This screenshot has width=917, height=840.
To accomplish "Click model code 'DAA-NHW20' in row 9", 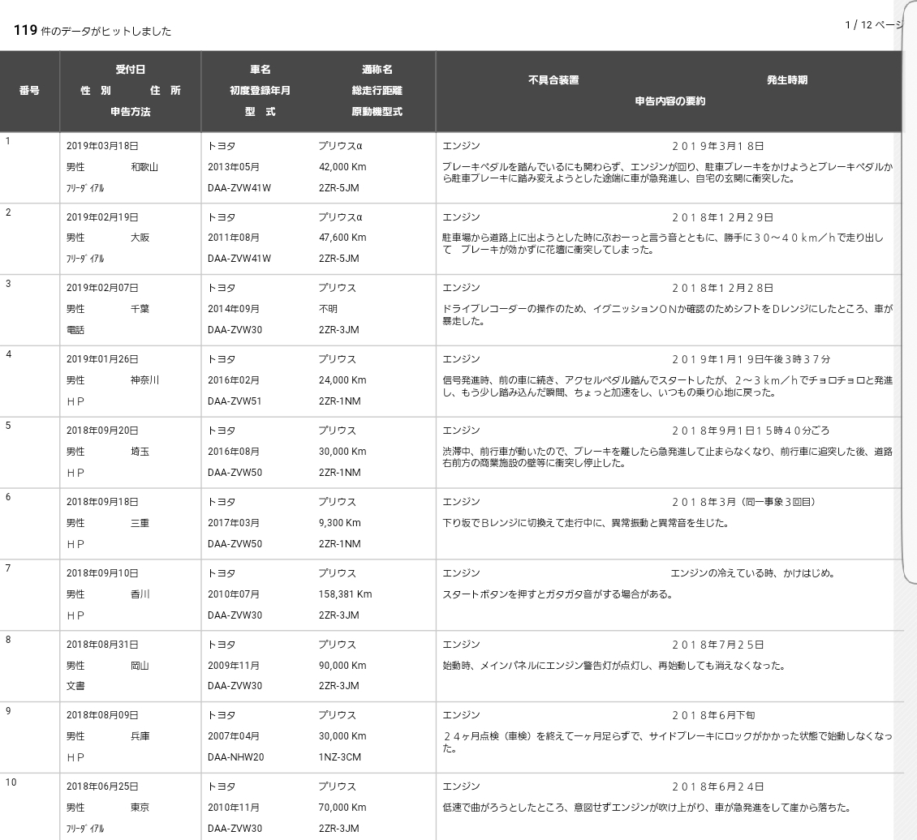I will 235,757.
